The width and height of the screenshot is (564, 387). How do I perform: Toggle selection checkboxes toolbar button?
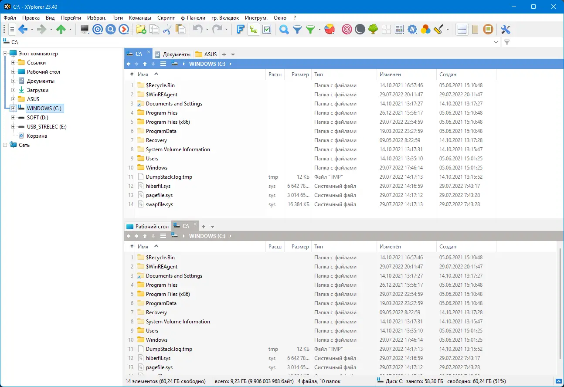pos(267,30)
